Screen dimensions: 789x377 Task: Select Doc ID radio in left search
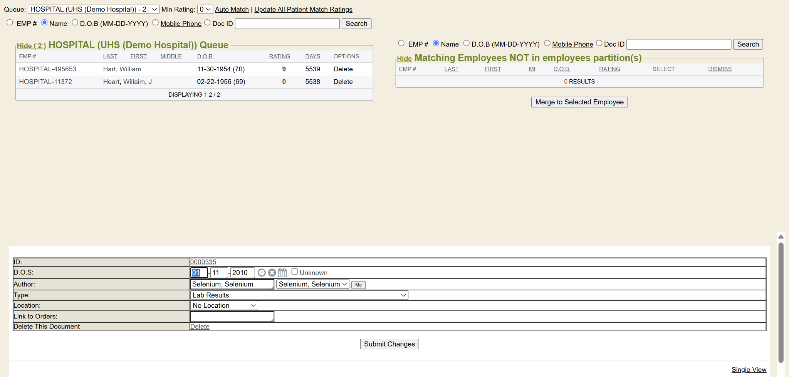208,23
